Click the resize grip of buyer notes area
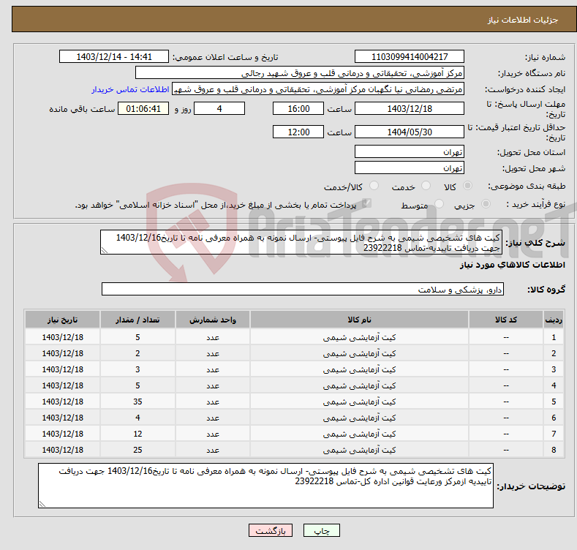This screenshot has height=550, width=577. pos(42,504)
